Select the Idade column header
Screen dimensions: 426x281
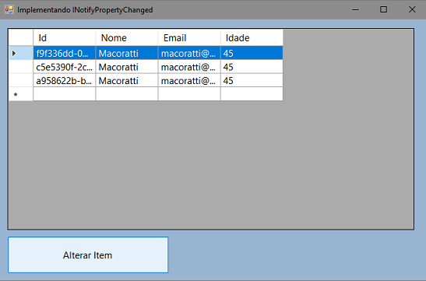click(x=252, y=37)
